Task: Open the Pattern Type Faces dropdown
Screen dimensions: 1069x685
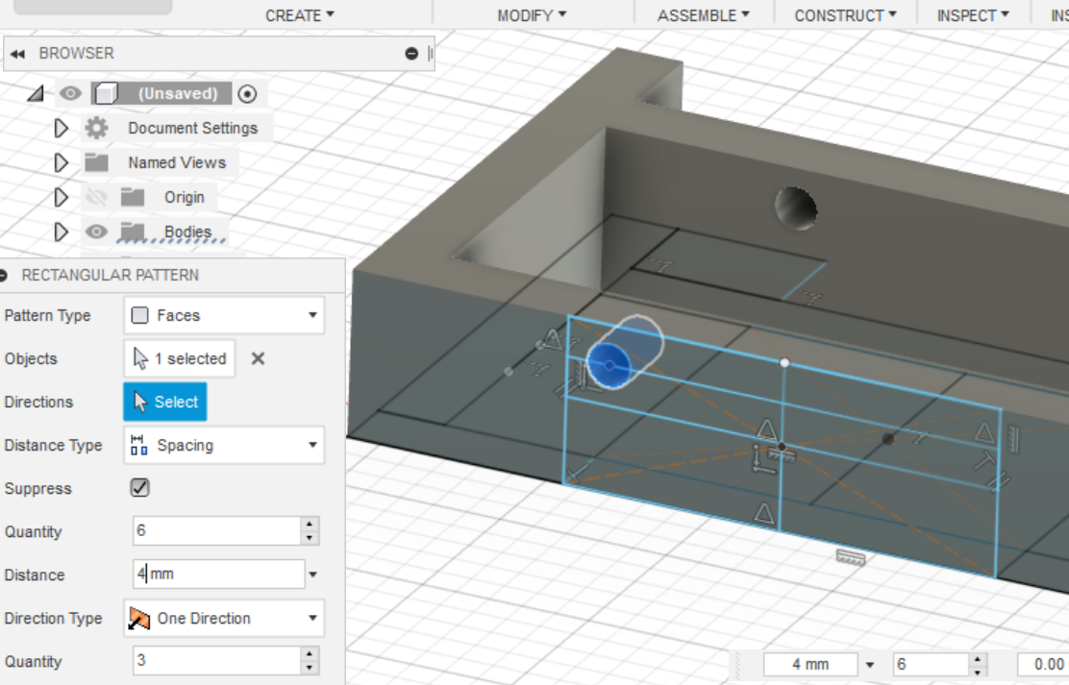Action: pyautogui.click(x=224, y=315)
